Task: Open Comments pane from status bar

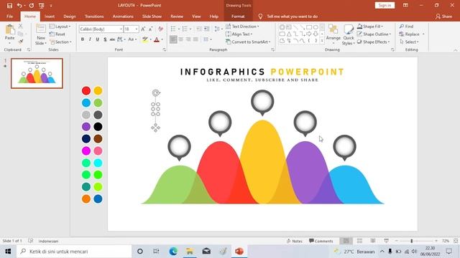Action: (321, 241)
